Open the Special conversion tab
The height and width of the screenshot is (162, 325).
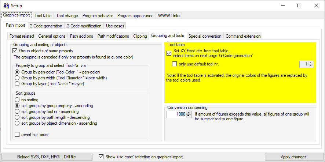(205, 36)
